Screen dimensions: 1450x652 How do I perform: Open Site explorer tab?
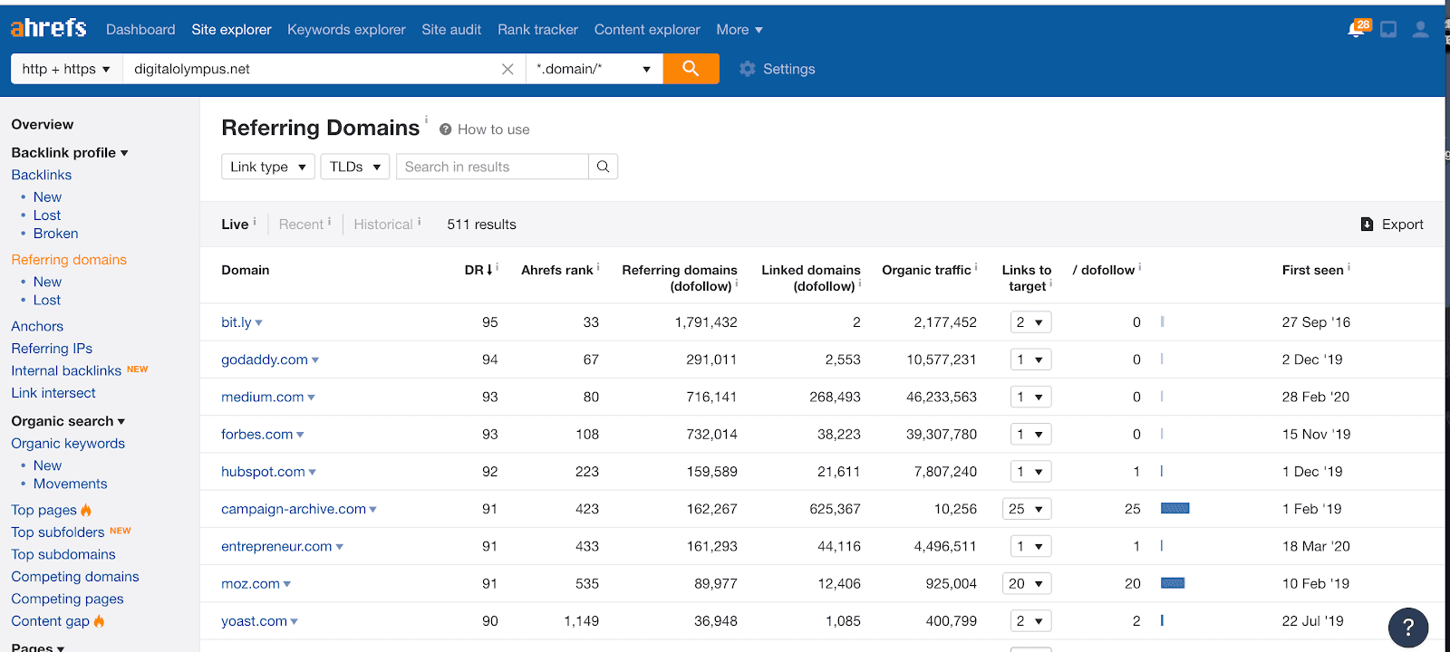pos(231,30)
